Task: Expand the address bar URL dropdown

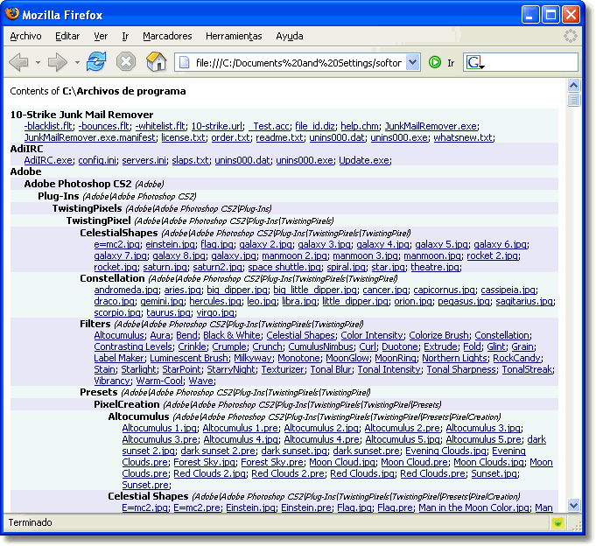Action: pyautogui.click(x=413, y=62)
